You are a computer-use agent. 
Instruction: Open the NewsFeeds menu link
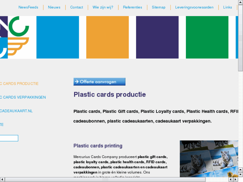pyautogui.click(x=28, y=7)
